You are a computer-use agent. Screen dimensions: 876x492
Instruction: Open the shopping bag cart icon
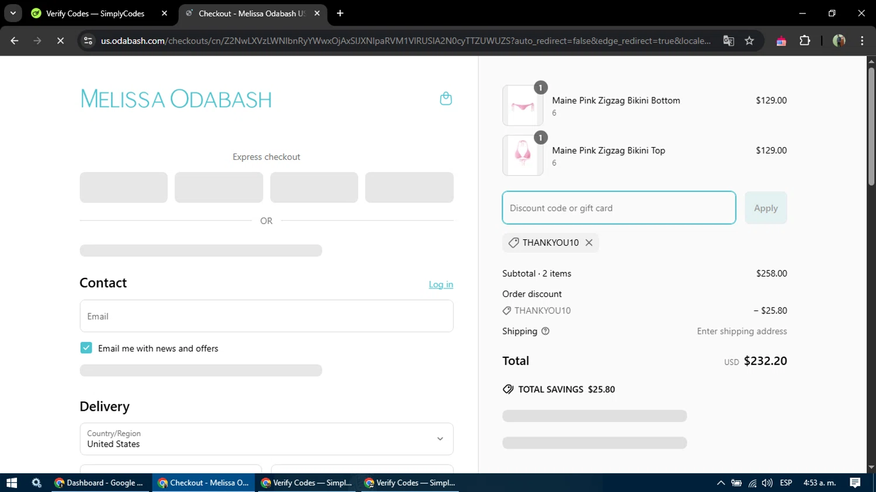[446, 99]
